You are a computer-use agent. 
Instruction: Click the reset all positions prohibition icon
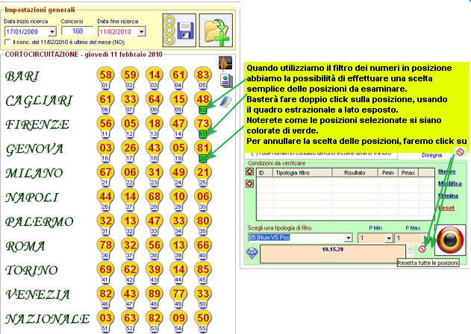click(422, 248)
